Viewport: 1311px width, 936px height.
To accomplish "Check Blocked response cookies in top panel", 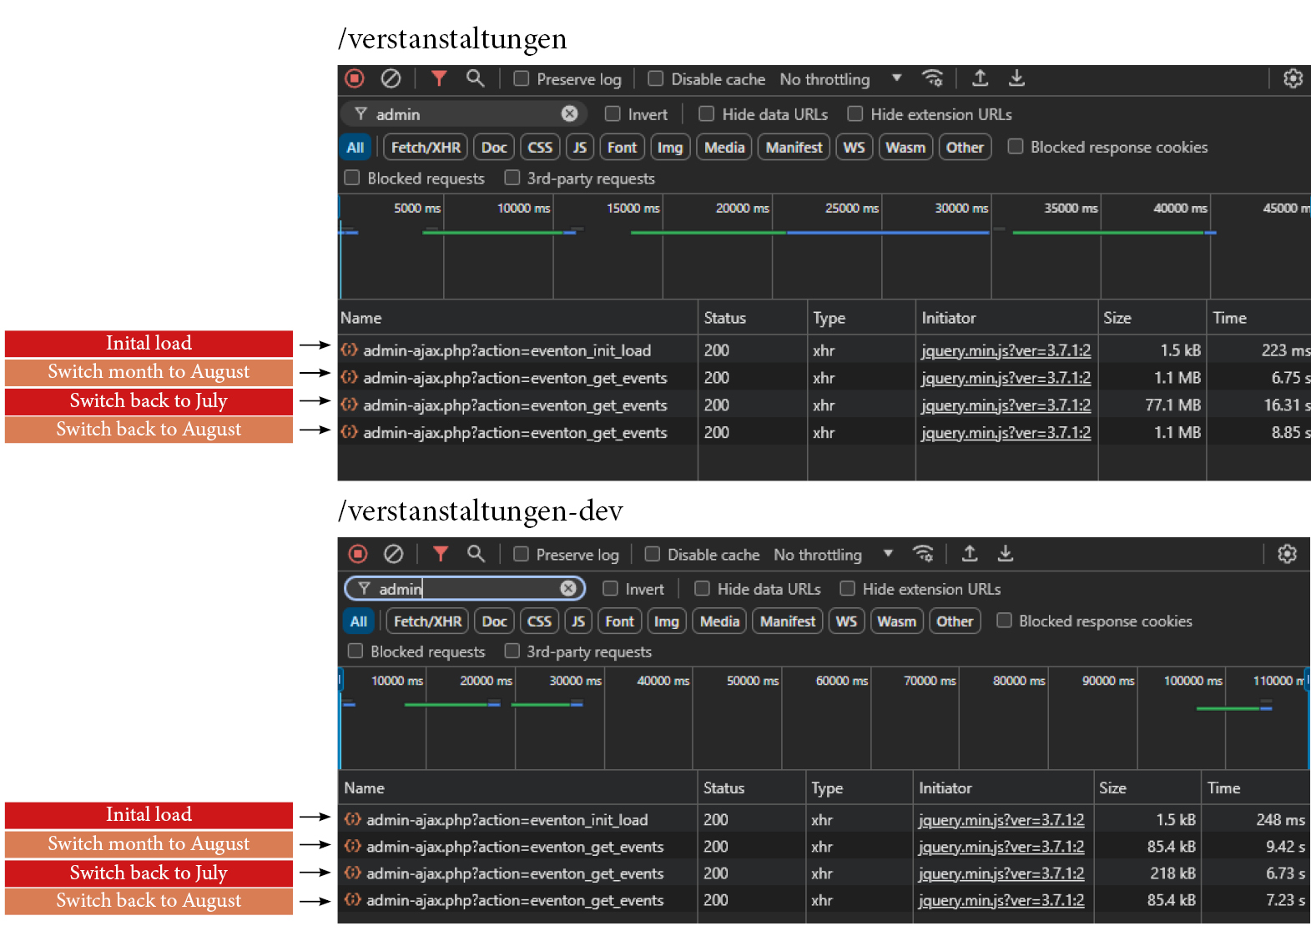I will [x=1016, y=146].
